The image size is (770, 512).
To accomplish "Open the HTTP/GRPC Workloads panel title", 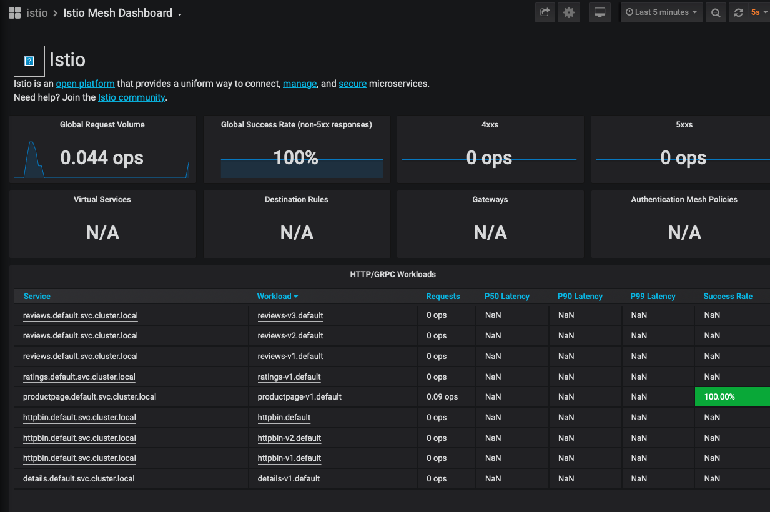I will click(393, 275).
